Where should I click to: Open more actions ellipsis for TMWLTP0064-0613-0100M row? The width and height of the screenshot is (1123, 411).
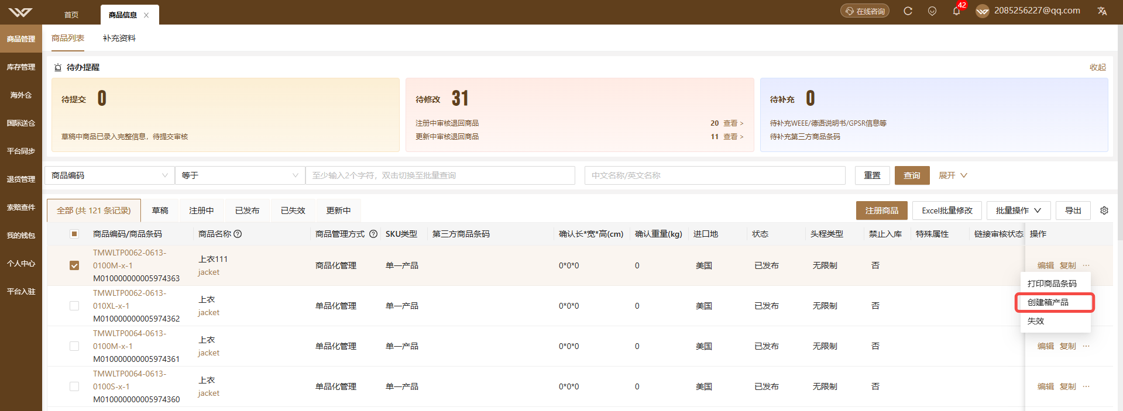tap(1086, 346)
